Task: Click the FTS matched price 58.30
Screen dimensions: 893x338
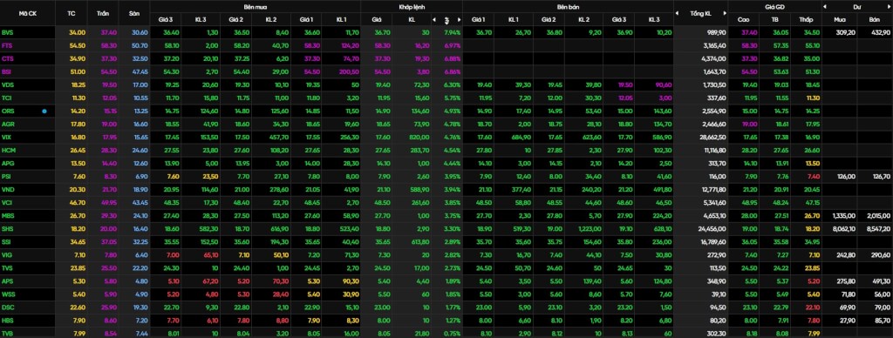Action: click(x=383, y=45)
